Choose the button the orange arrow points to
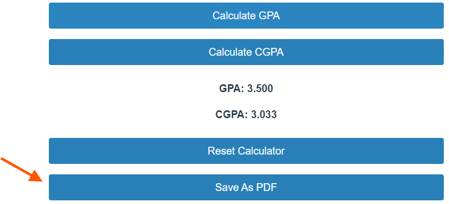449x204 pixels. pyautogui.click(x=246, y=187)
